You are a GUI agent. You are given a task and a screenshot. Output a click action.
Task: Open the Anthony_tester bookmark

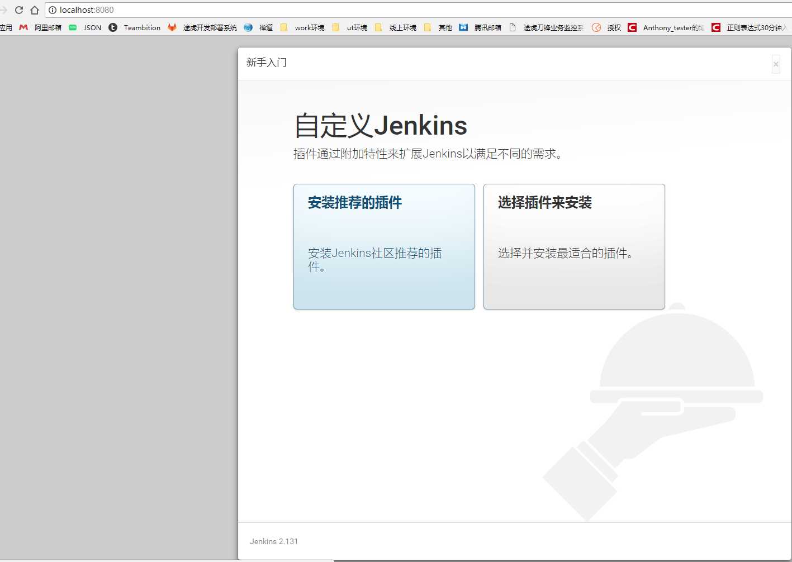(x=666, y=27)
